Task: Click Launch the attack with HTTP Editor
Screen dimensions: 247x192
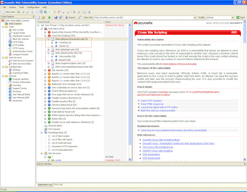Action: click(x=159, y=107)
